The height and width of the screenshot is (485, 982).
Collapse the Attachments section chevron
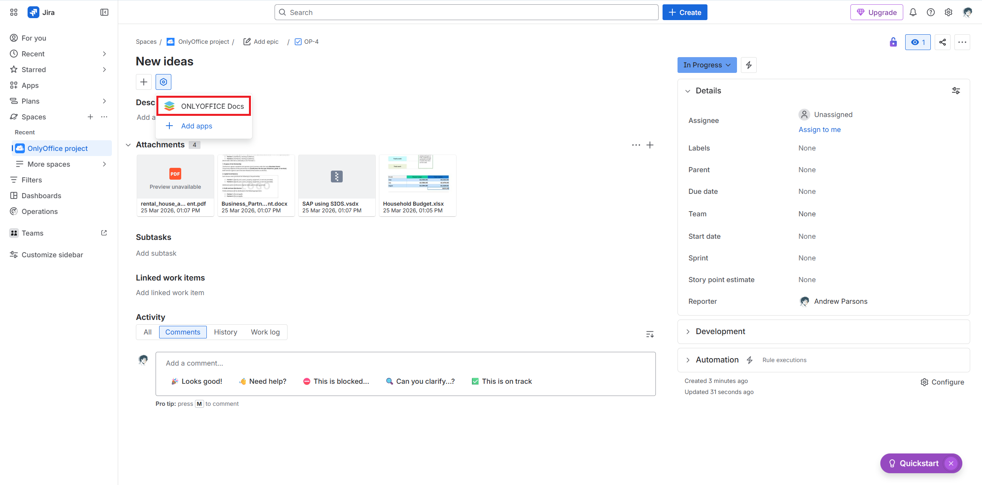coord(128,145)
